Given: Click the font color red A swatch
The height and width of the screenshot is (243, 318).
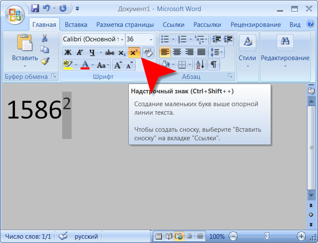Looking at the screenshot, I should 85,65.
